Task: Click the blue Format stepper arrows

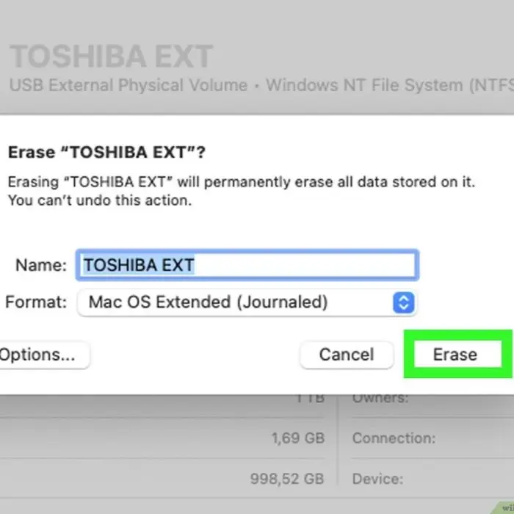Action: [x=404, y=303]
